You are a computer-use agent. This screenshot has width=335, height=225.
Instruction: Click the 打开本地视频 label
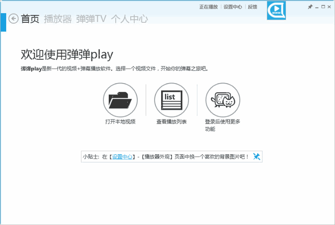tap(120, 122)
